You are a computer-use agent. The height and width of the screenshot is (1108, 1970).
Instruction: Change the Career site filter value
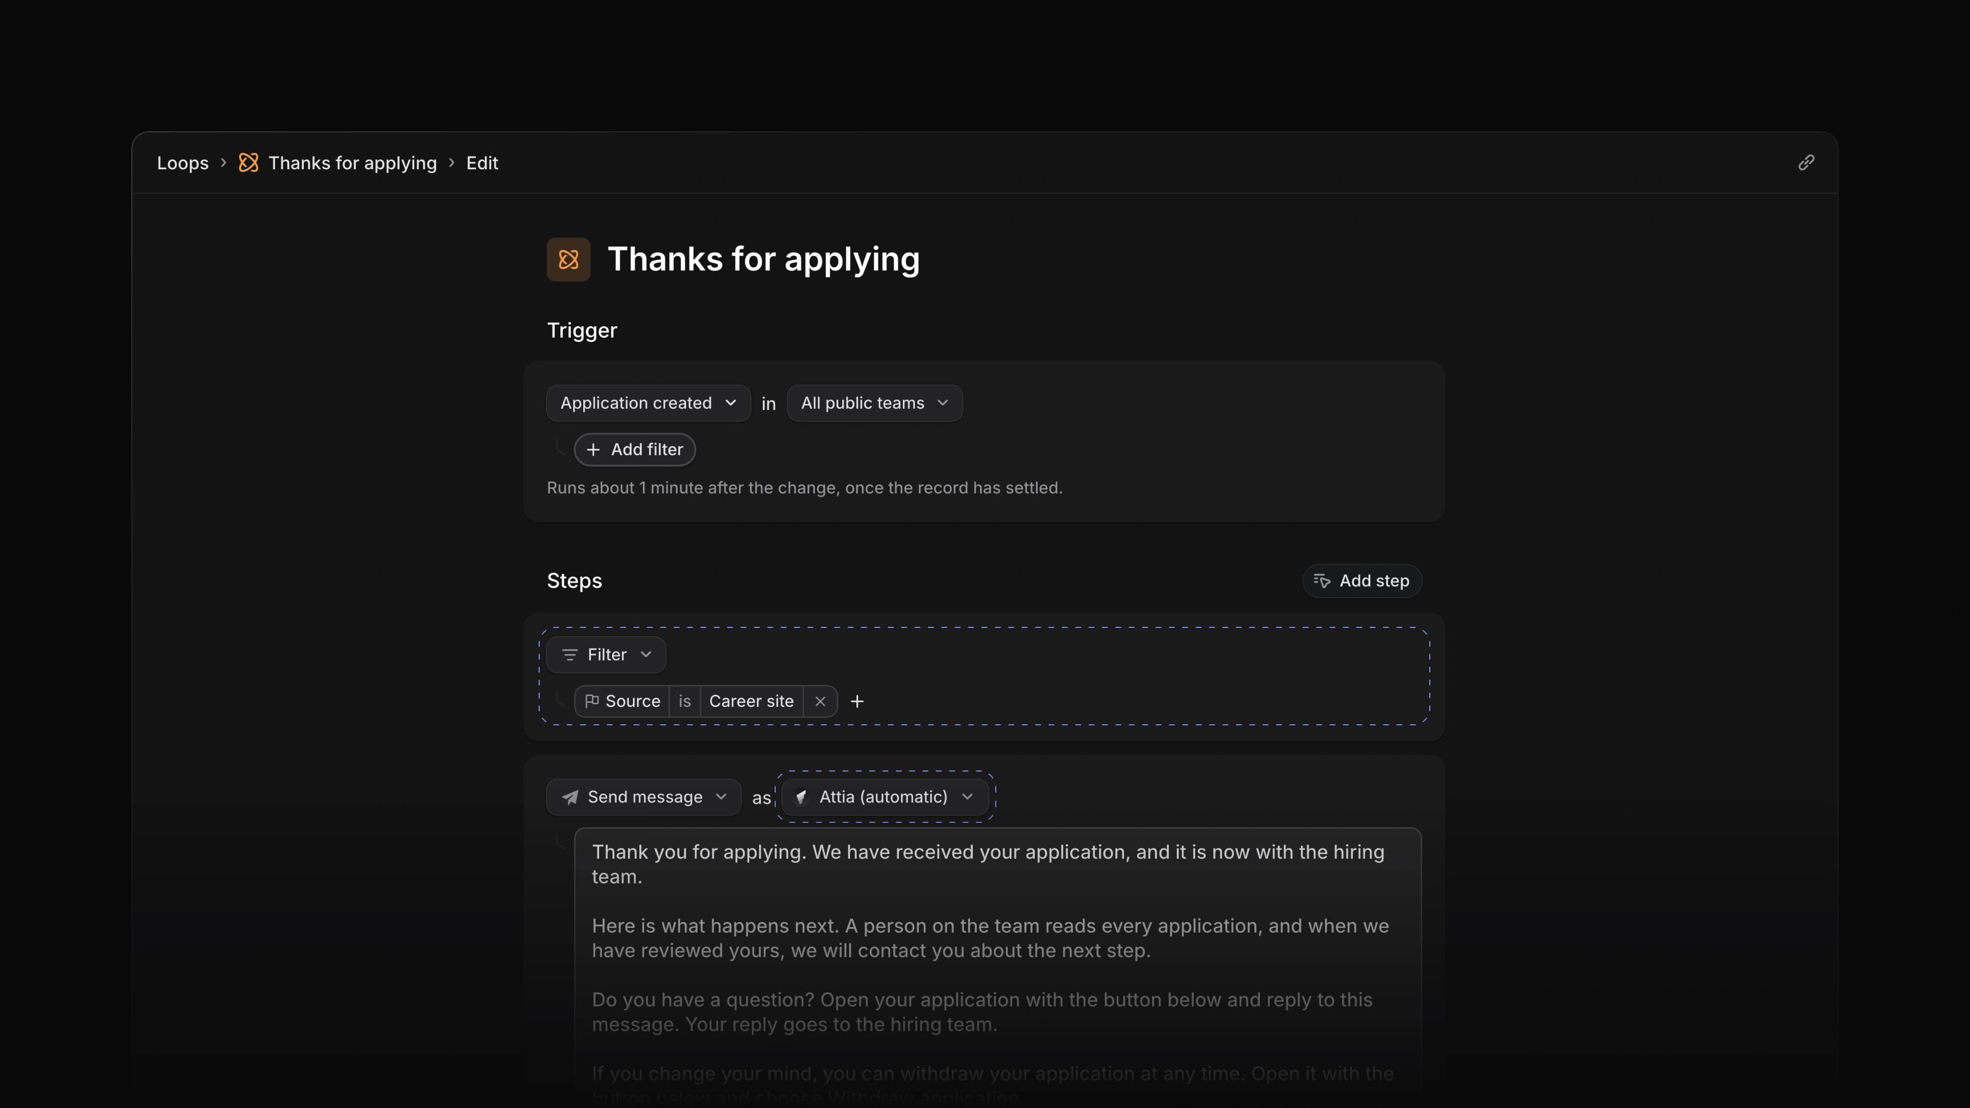tap(751, 701)
